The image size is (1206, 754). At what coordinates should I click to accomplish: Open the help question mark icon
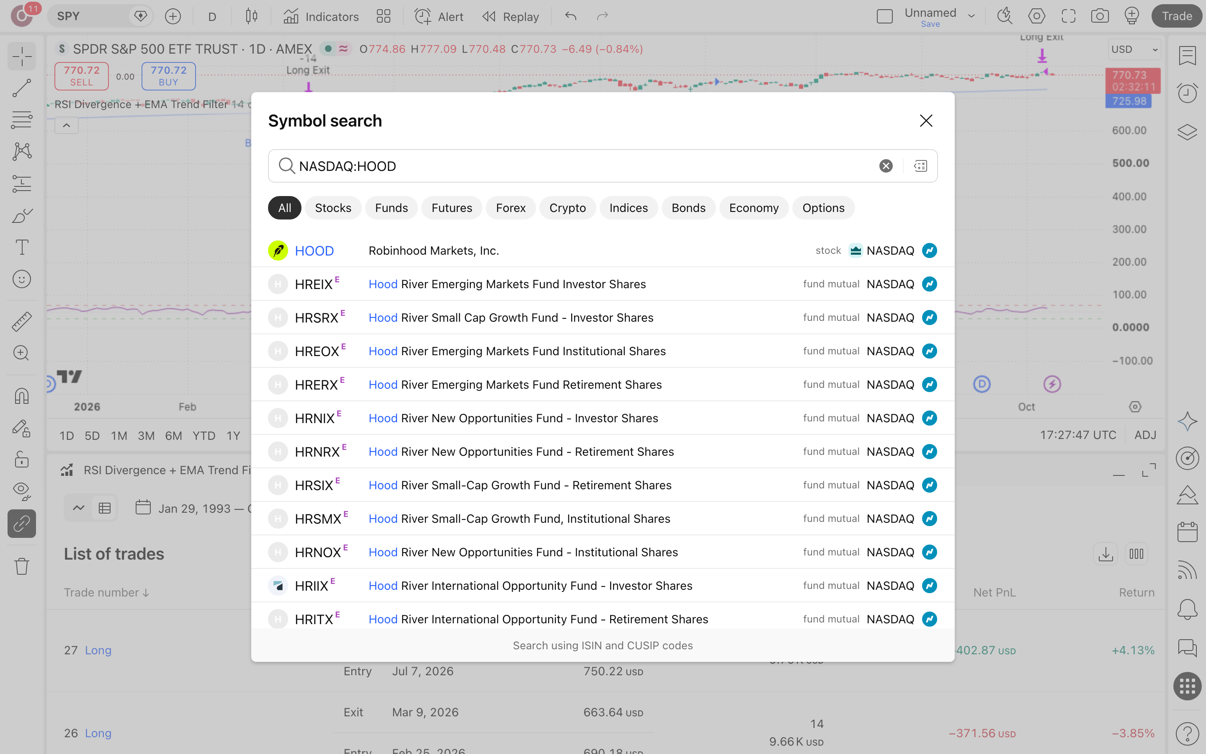1187,733
